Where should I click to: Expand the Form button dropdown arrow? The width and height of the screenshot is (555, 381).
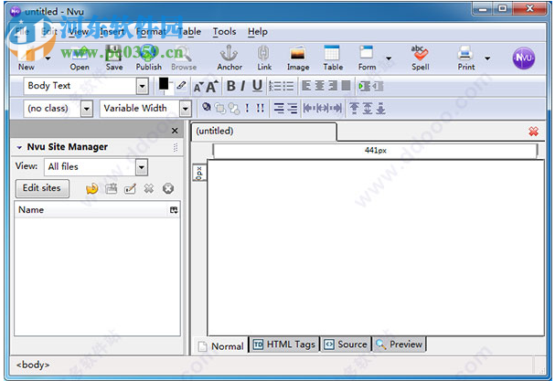(x=389, y=58)
